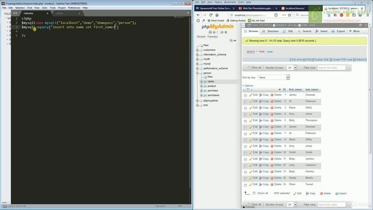373x210 pixels.
Task: Open the SQL tab
Action: pyautogui.click(x=288, y=31)
